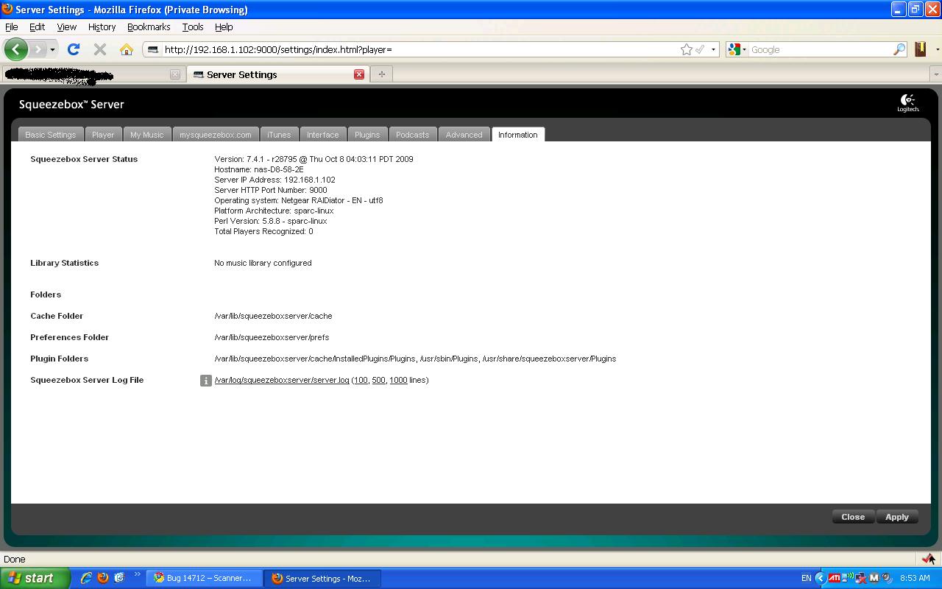Click the info icon beside the log file
The height and width of the screenshot is (589, 942).
[206, 381]
